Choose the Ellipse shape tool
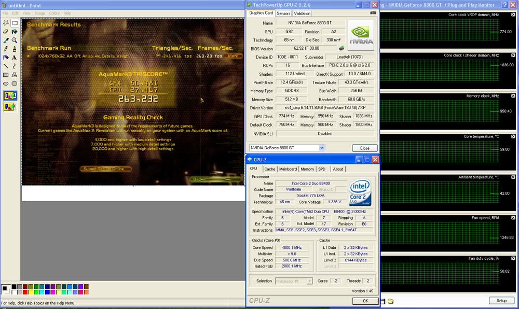 (6, 83)
